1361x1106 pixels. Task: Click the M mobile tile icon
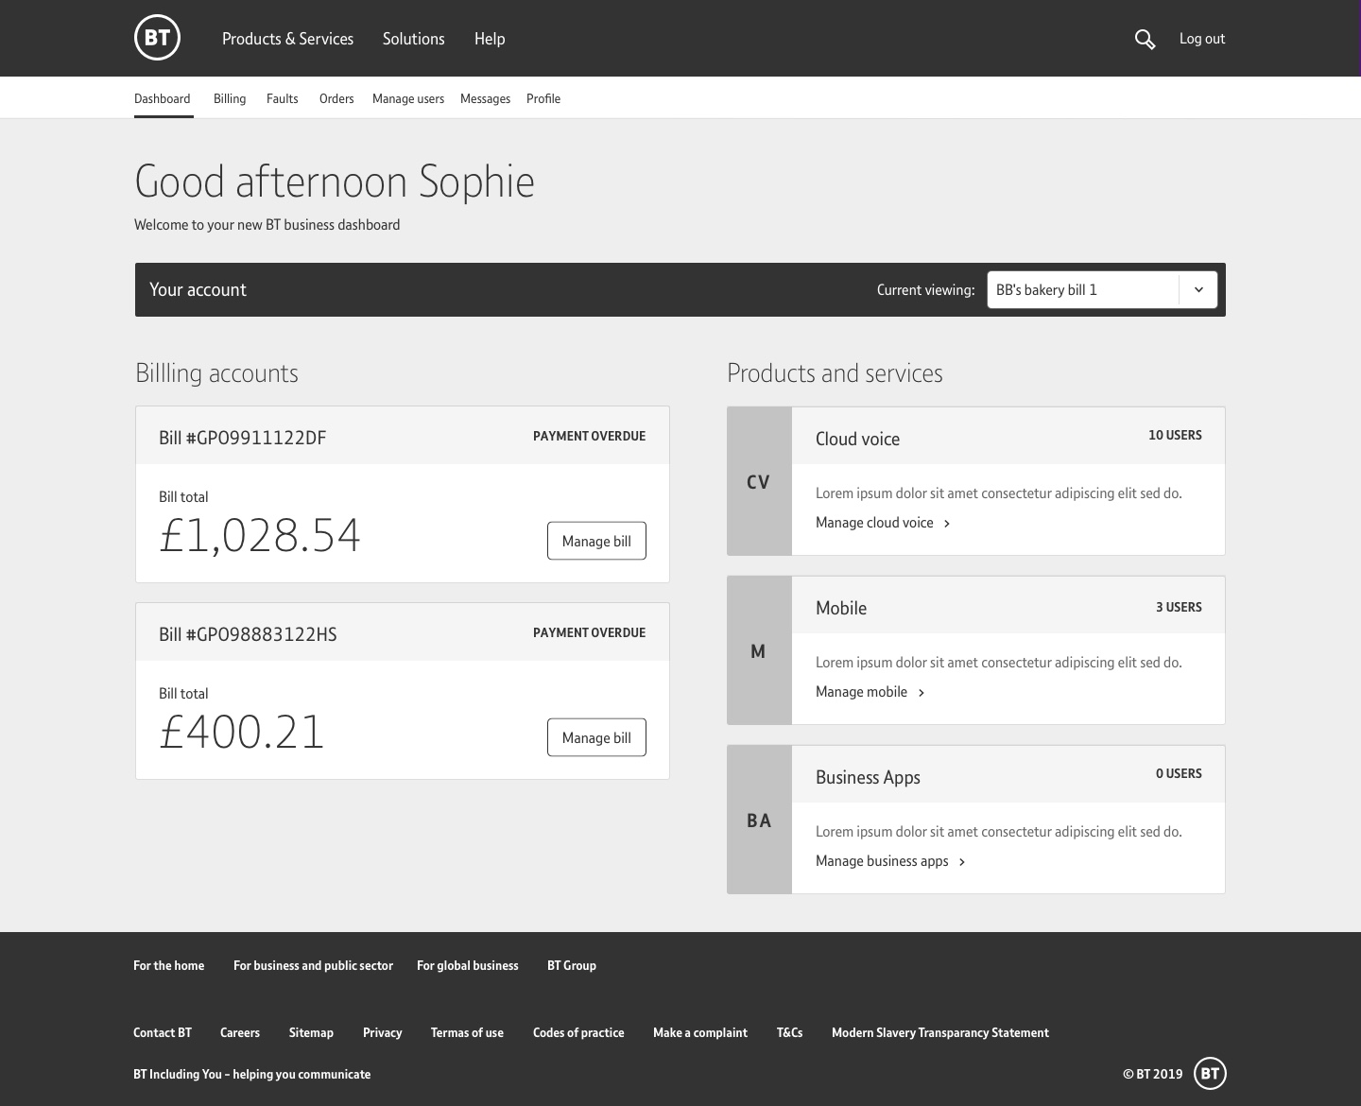coord(759,650)
